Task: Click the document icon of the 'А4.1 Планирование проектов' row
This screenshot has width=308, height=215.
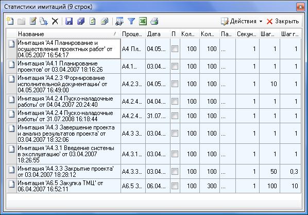Action: coord(12,64)
